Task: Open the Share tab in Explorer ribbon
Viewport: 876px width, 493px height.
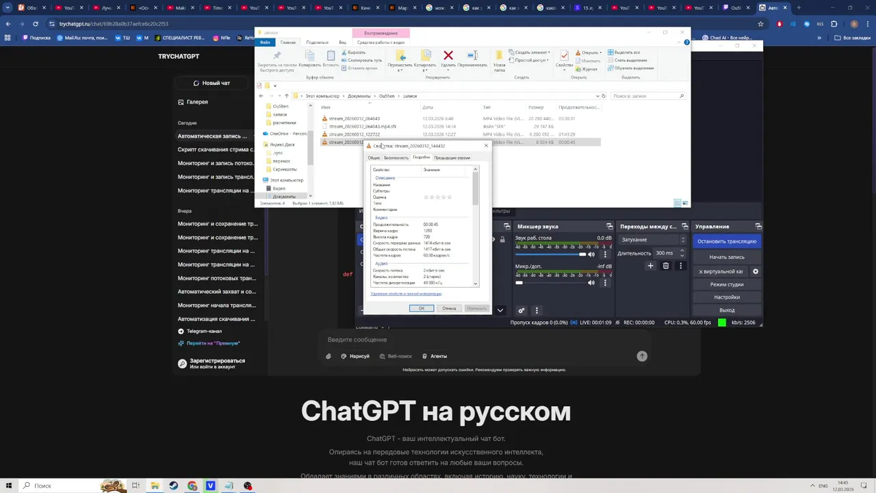Action: point(318,42)
